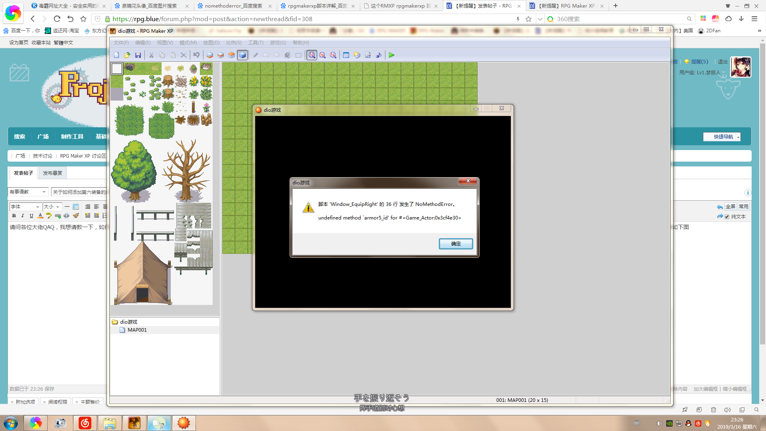Click the open project folder icon
The height and width of the screenshot is (431, 766).
point(127,55)
